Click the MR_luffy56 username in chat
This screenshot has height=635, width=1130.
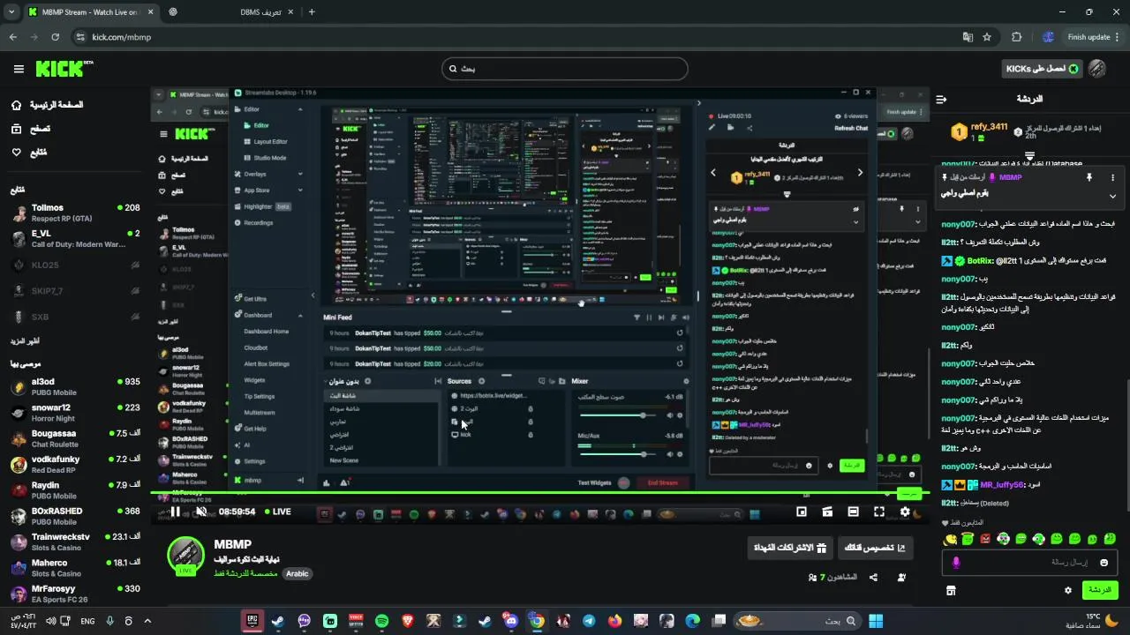pos(1002,485)
